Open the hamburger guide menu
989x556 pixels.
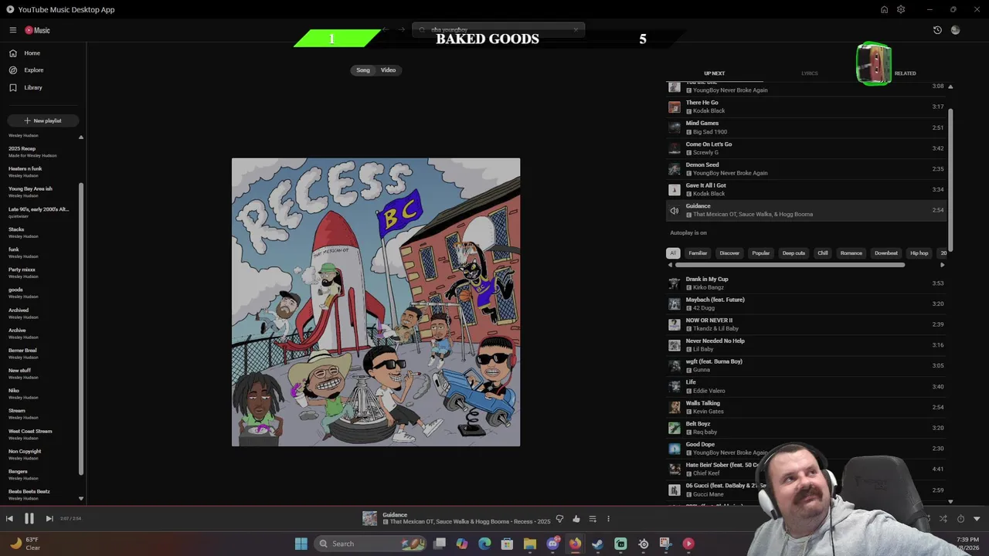coord(13,30)
